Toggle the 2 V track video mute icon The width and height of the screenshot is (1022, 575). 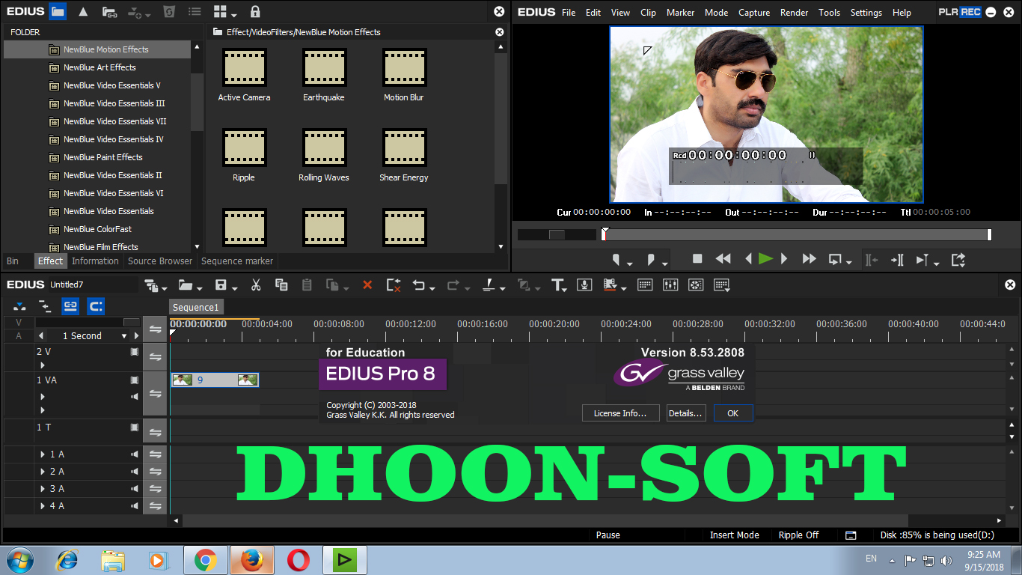pos(135,351)
